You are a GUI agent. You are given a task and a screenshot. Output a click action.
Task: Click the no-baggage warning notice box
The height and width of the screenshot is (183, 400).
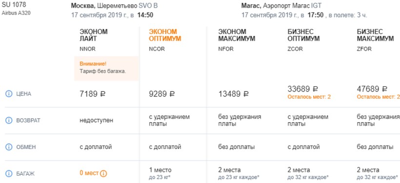pos(106,69)
